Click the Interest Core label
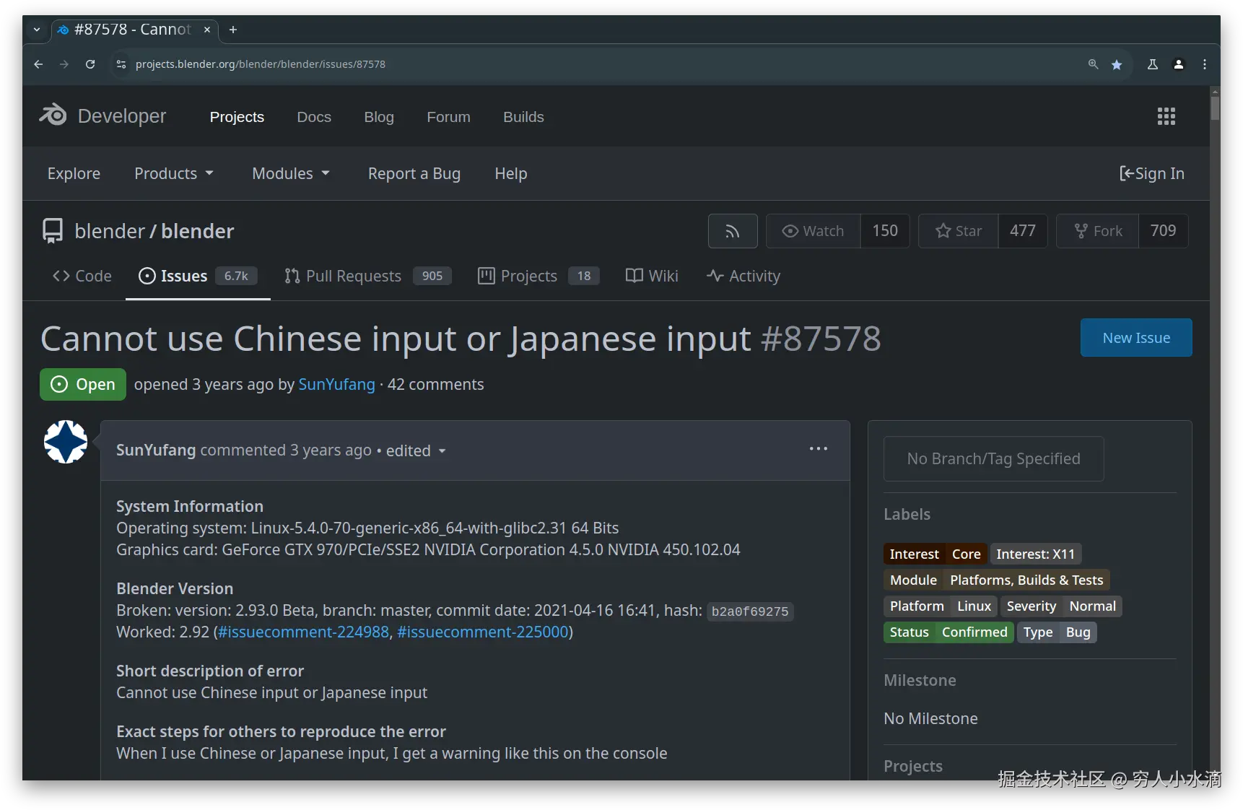Screen dimensions: 1243x810 (935, 554)
